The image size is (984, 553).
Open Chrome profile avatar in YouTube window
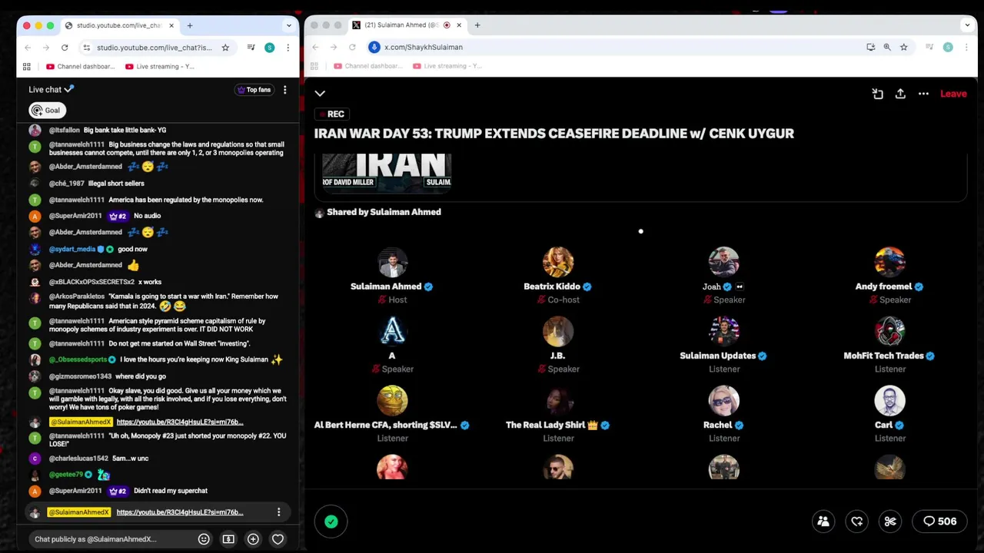pyautogui.click(x=269, y=48)
